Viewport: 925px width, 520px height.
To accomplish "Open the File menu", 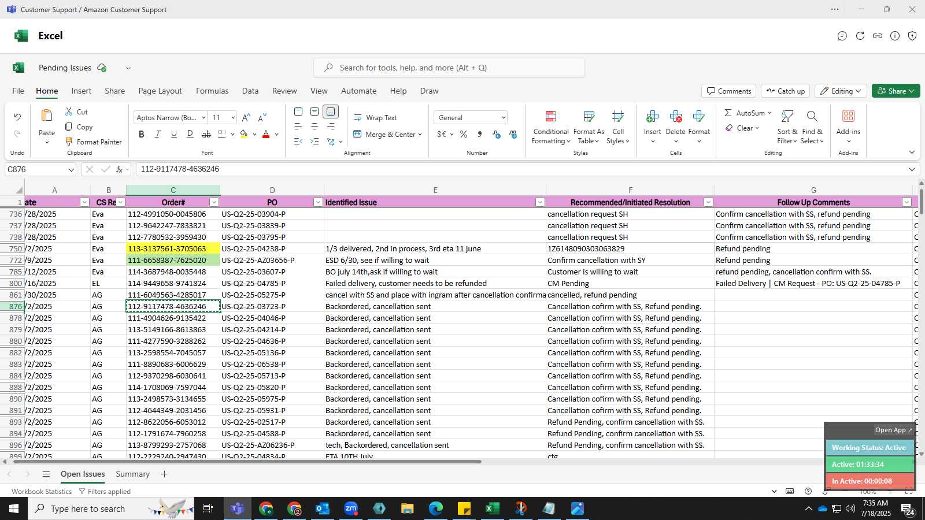I will pos(18,91).
